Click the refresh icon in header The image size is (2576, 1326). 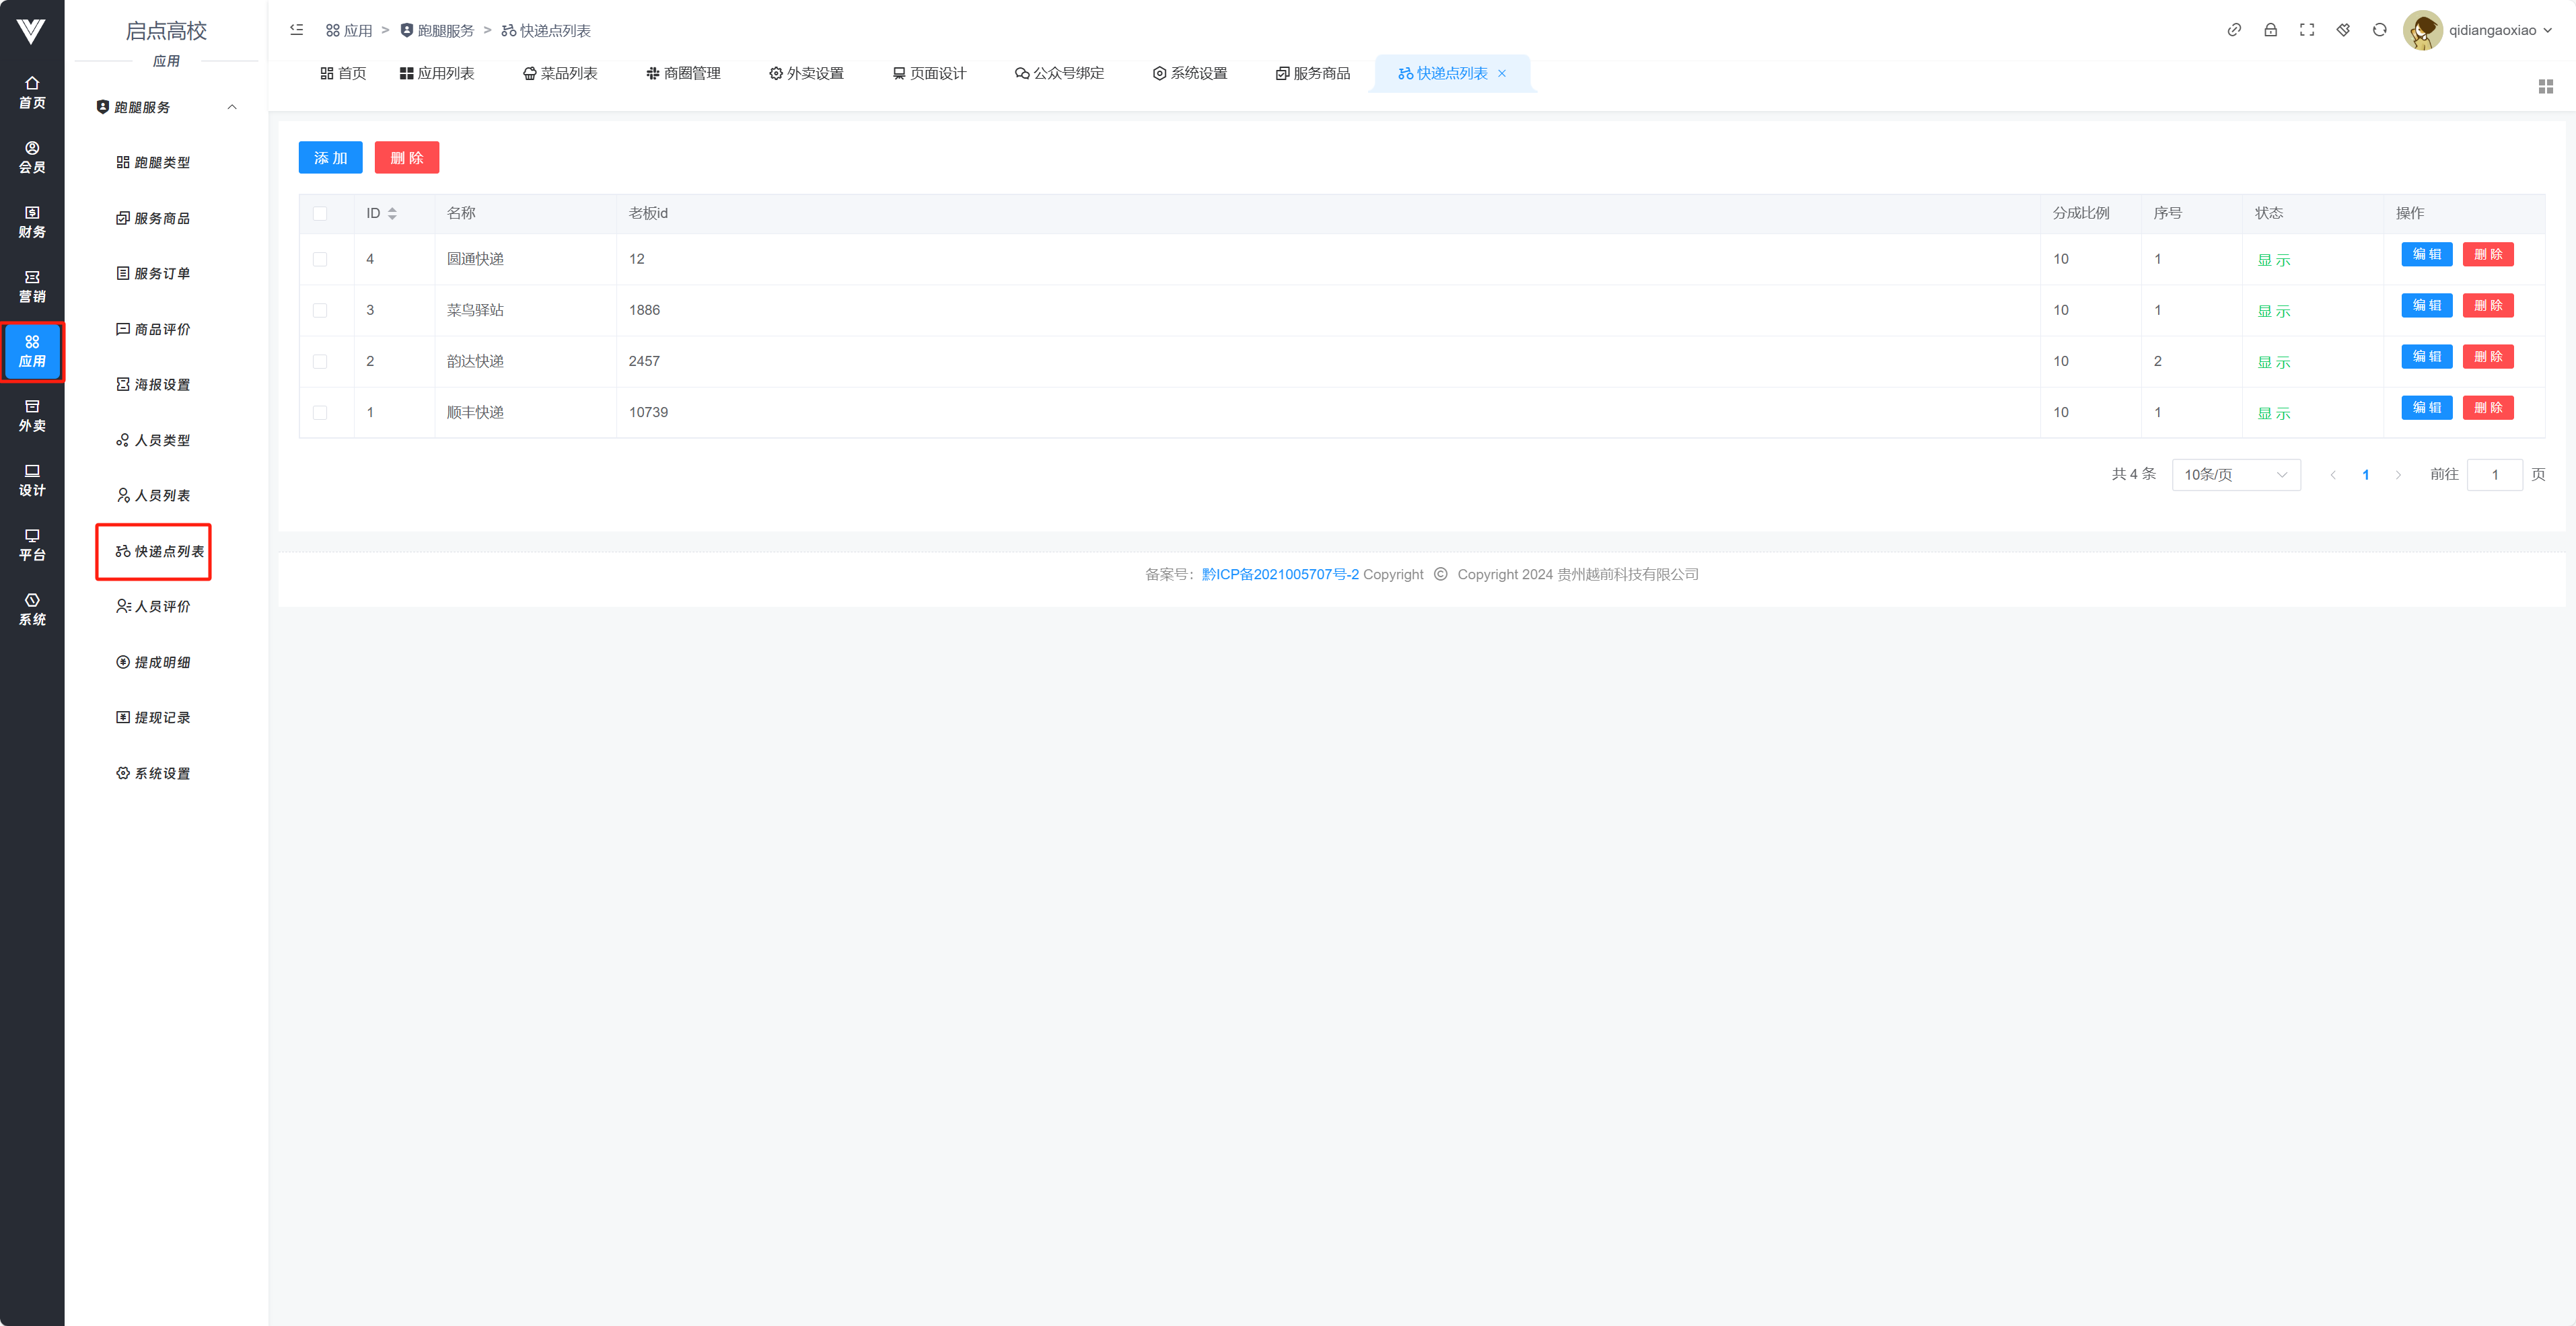pyautogui.click(x=2379, y=30)
